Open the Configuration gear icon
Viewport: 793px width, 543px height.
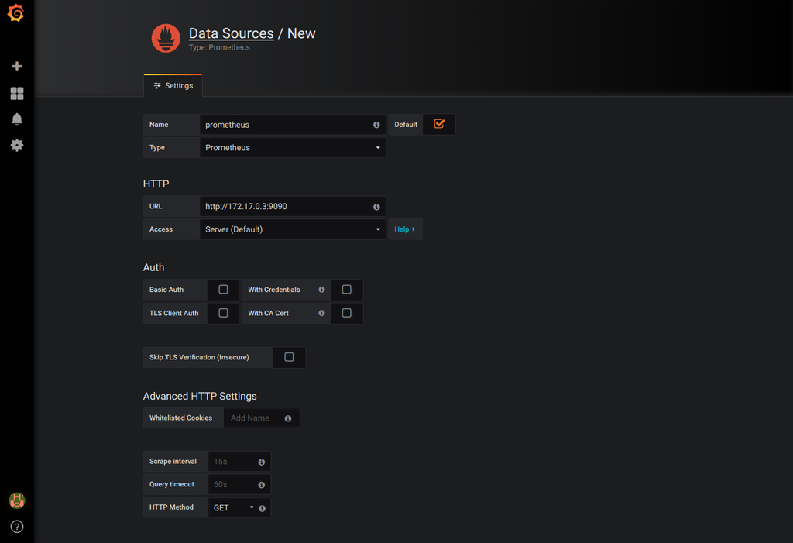pos(17,145)
